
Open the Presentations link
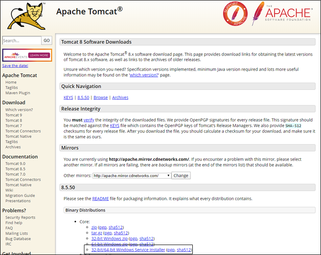tap(18, 201)
